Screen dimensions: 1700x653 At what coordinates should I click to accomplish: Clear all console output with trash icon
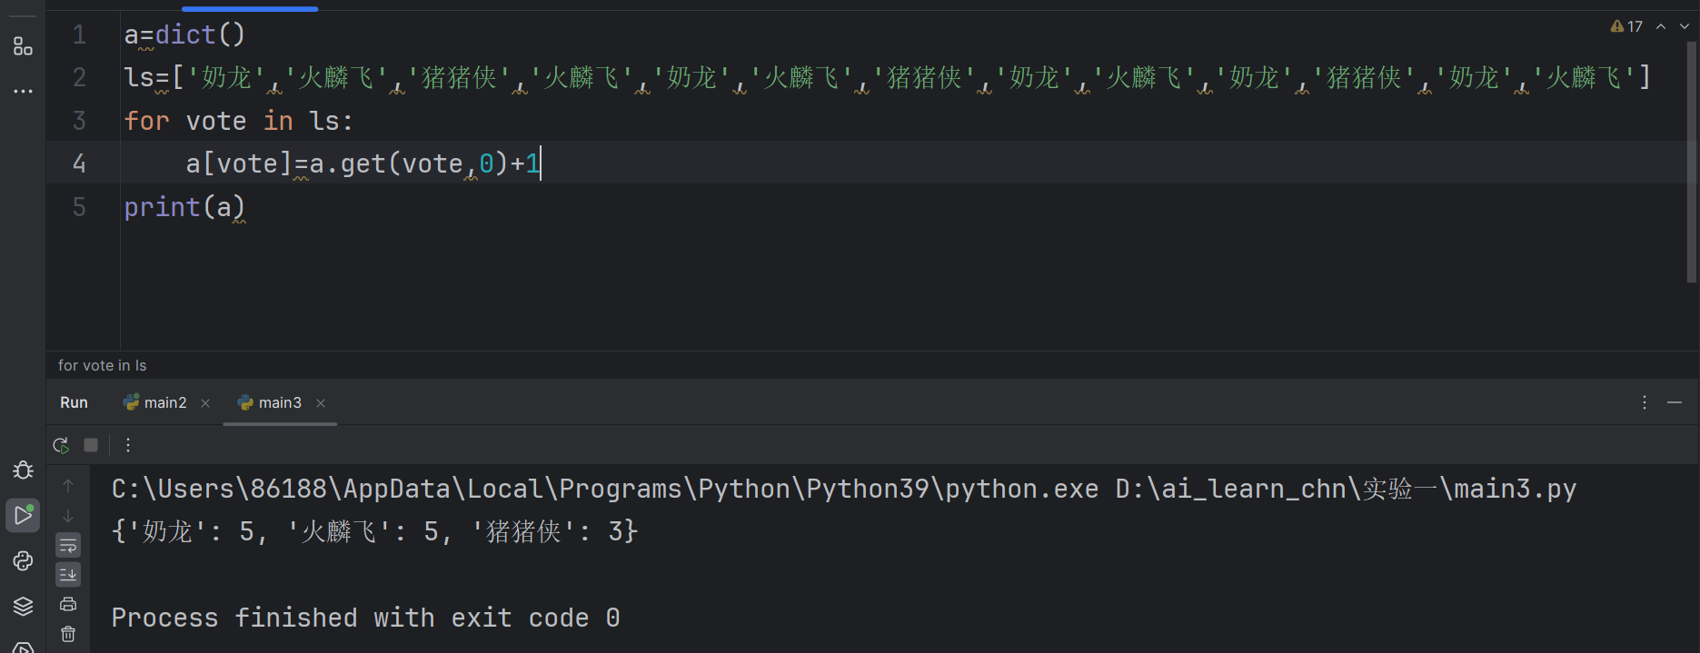pos(68,634)
